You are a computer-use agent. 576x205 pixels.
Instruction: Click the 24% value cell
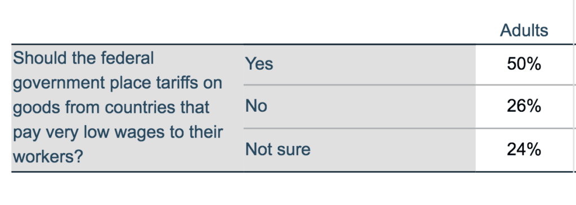[x=524, y=149]
